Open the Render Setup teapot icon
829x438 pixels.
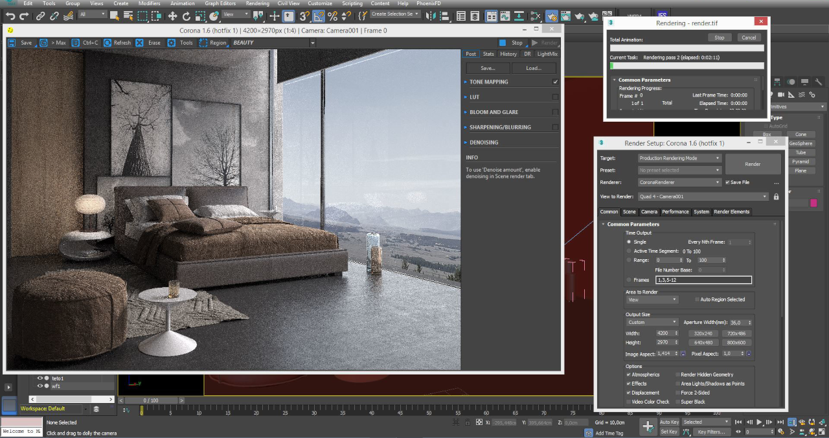click(552, 16)
